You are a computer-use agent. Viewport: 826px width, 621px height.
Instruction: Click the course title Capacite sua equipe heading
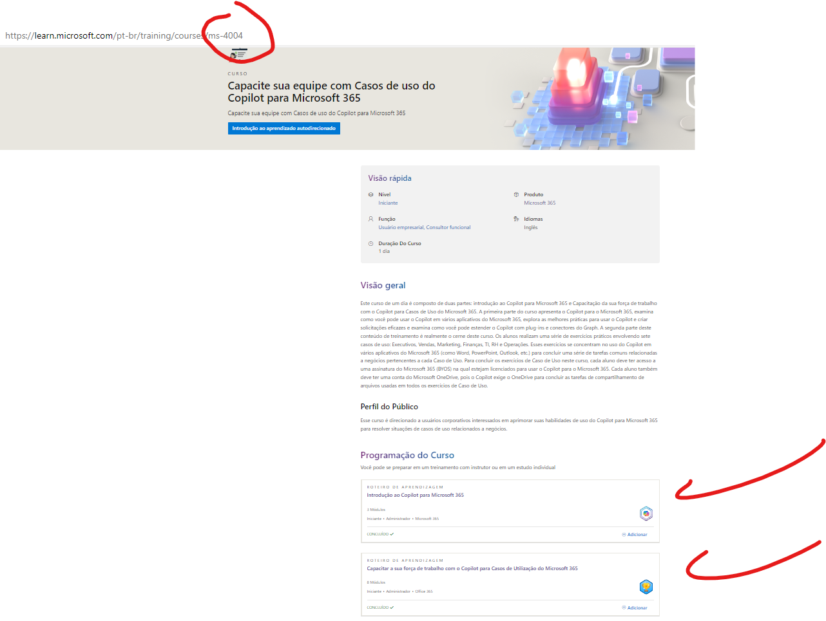tap(331, 91)
